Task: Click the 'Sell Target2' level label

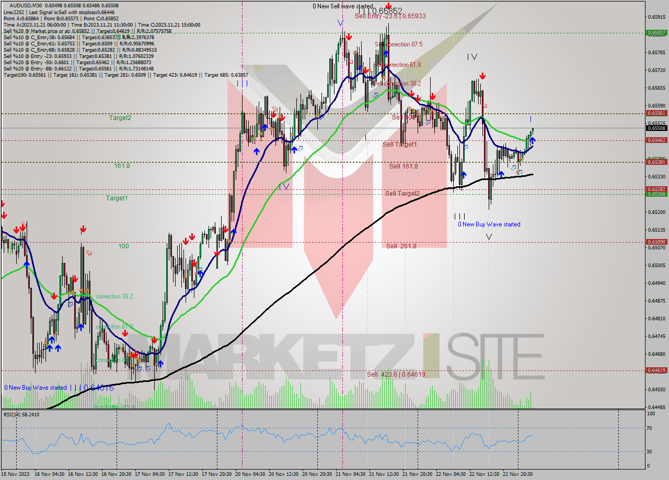Action: coord(402,194)
